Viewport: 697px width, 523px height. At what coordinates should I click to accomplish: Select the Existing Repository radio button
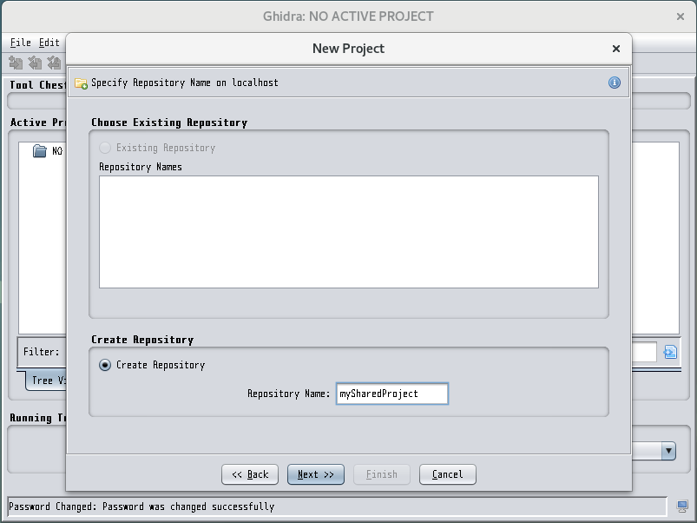[105, 148]
